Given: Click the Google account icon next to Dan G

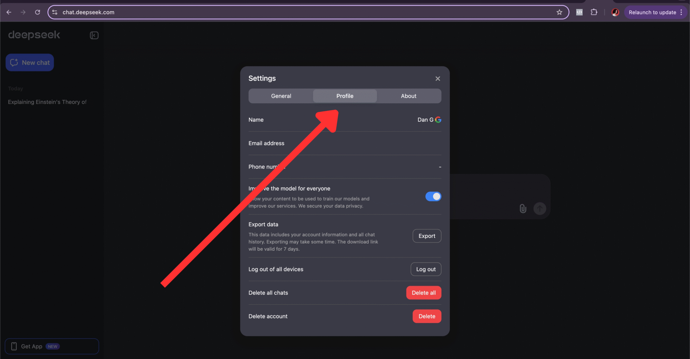Looking at the screenshot, I should [x=438, y=119].
